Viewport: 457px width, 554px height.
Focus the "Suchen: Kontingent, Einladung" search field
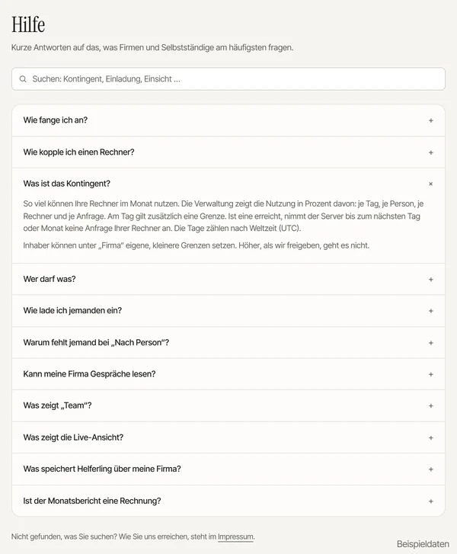coord(228,78)
